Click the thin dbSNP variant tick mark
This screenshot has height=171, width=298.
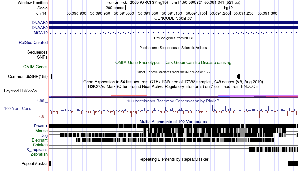[51, 76]
